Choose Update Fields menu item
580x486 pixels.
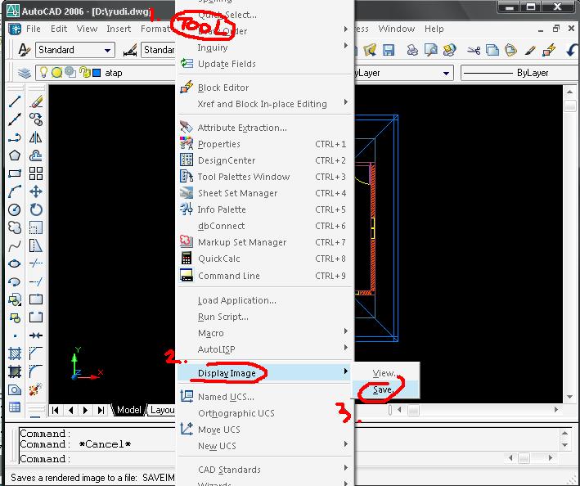coord(265,64)
